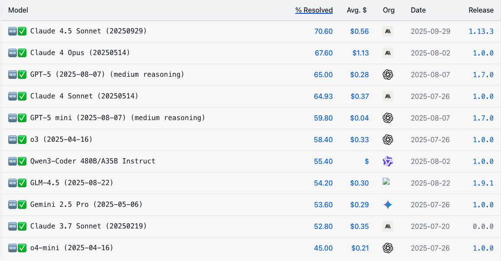Image resolution: width=501 pixels, height=261 pixels.
Task: Sort by the Avg. $ column header
Action: pyautogui.click(x=357, y=10)
